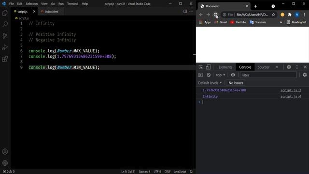The width and height of the screenshot is (309, 174).
Task: Open the Terminal menu
Action: [x=72, y=4]
